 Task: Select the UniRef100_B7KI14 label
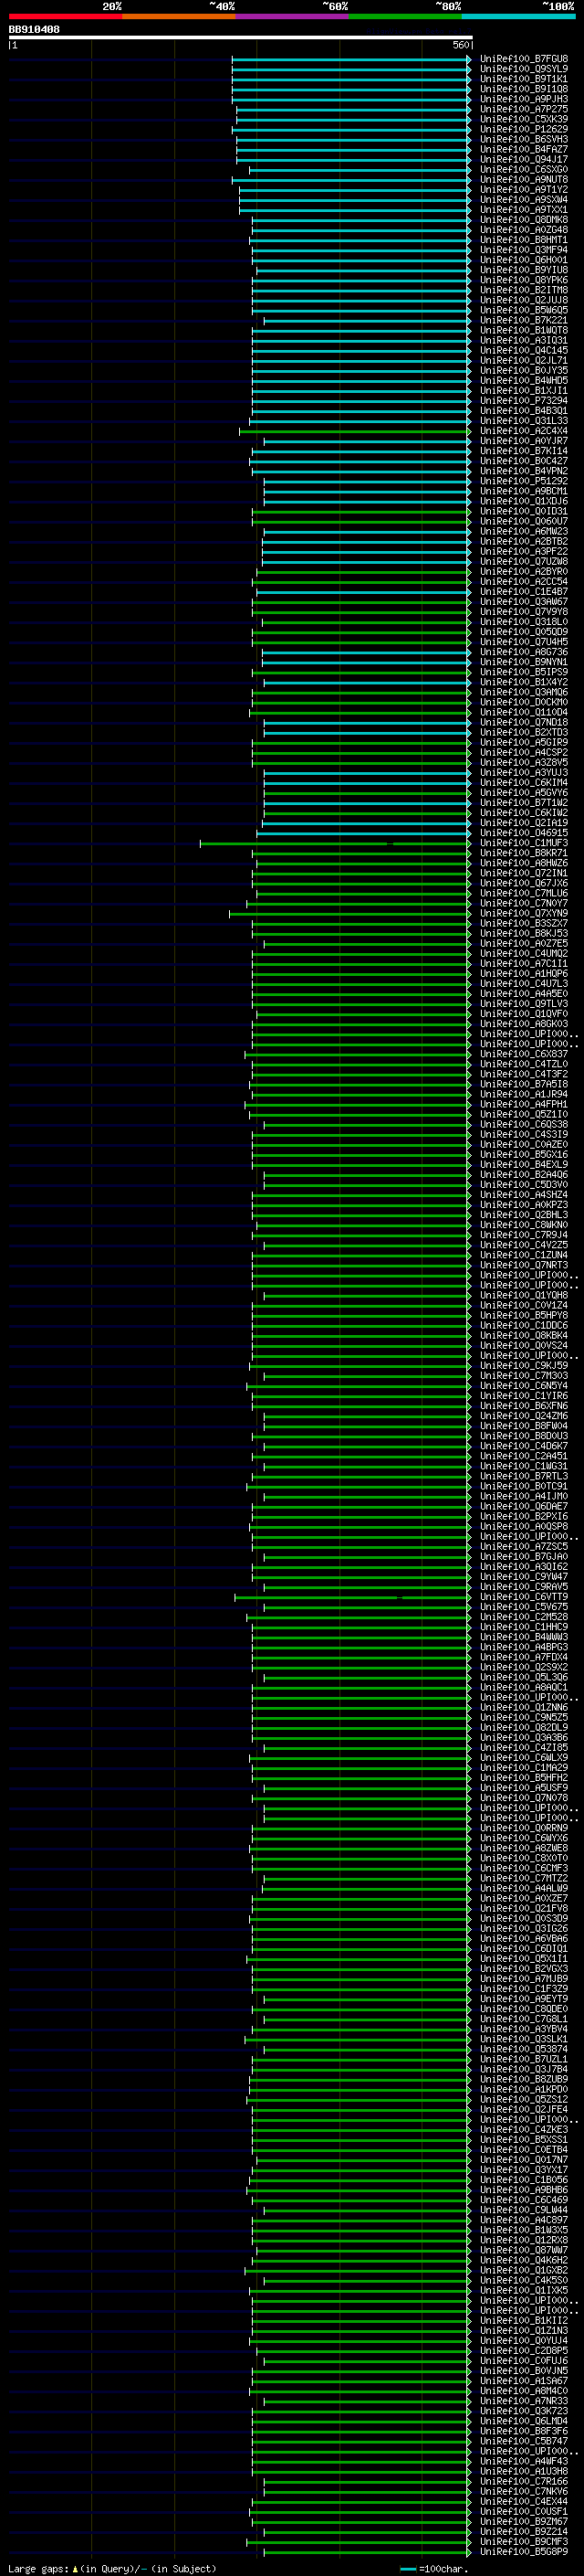(523, 451)
